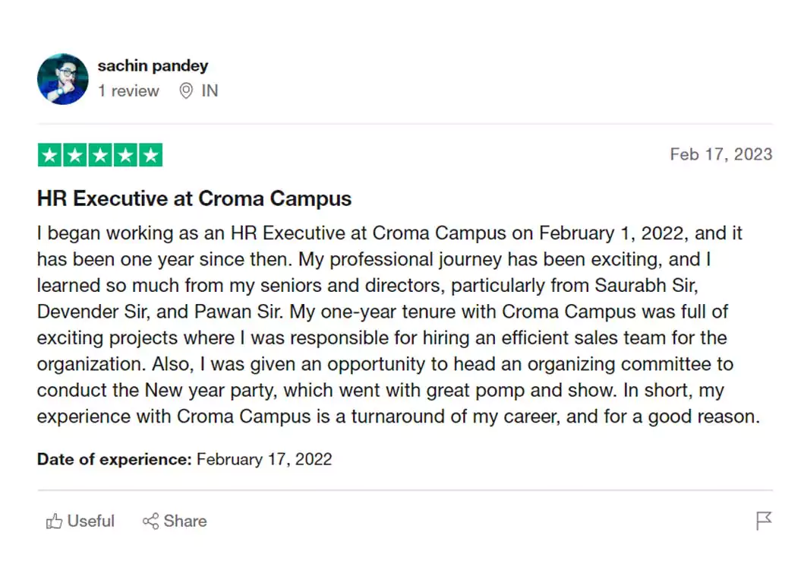
Task: Click the IN country label
Action: [x=210, y=91]
